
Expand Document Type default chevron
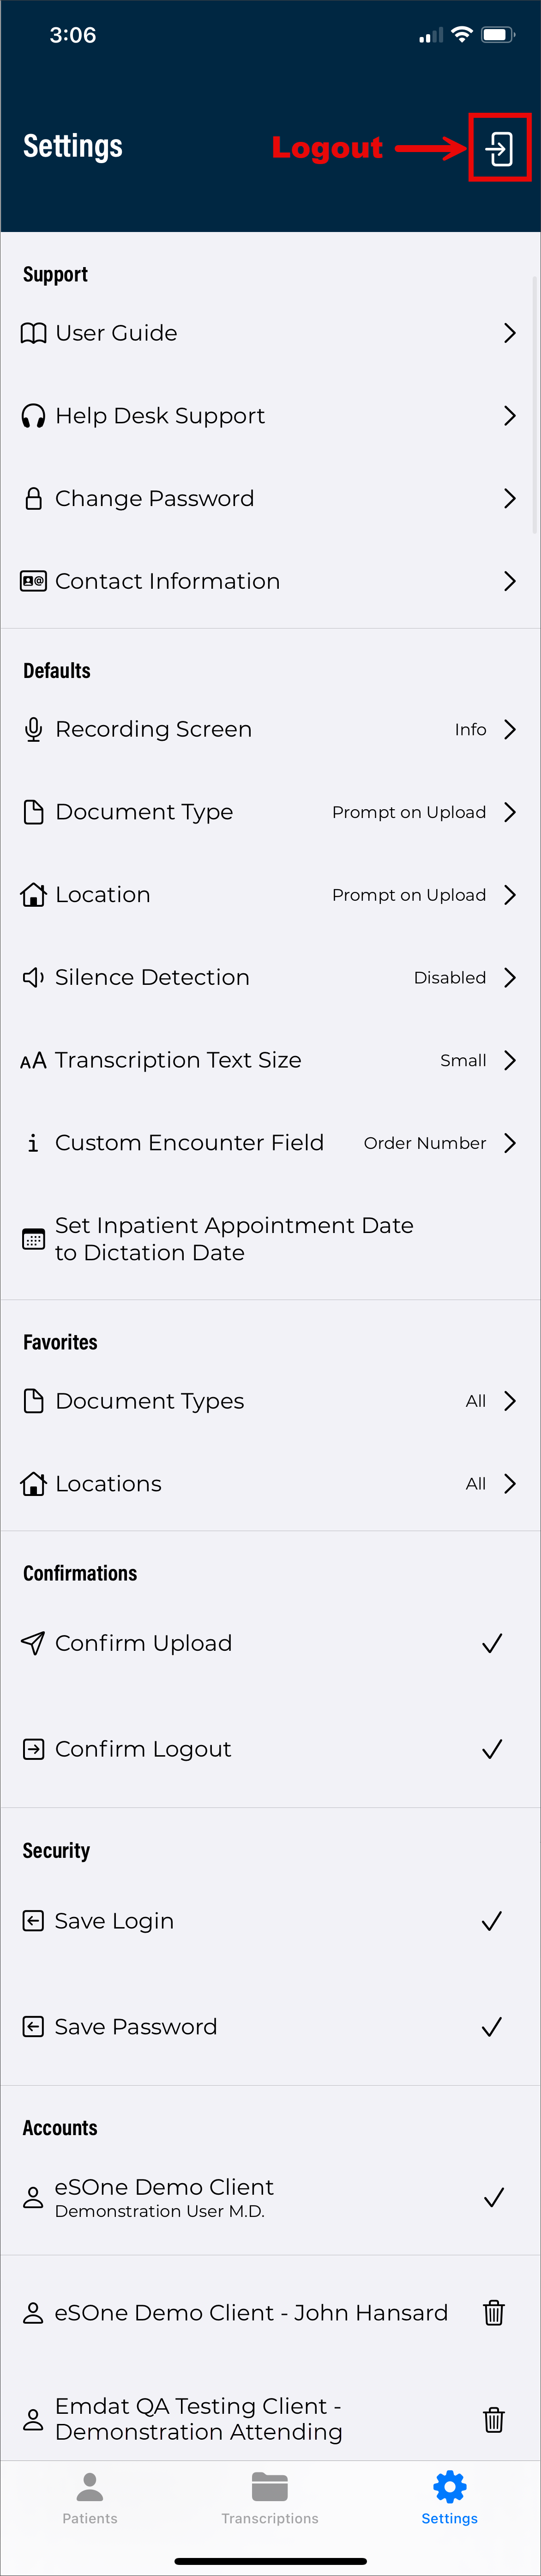[509, 812]
